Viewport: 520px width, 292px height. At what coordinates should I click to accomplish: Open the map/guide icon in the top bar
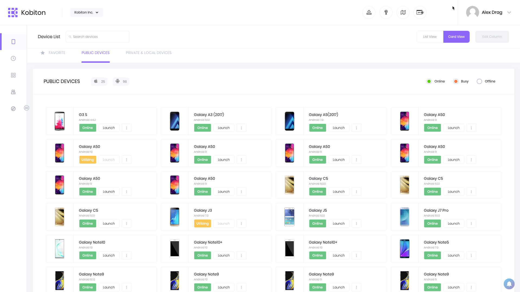tap(403, 12)
